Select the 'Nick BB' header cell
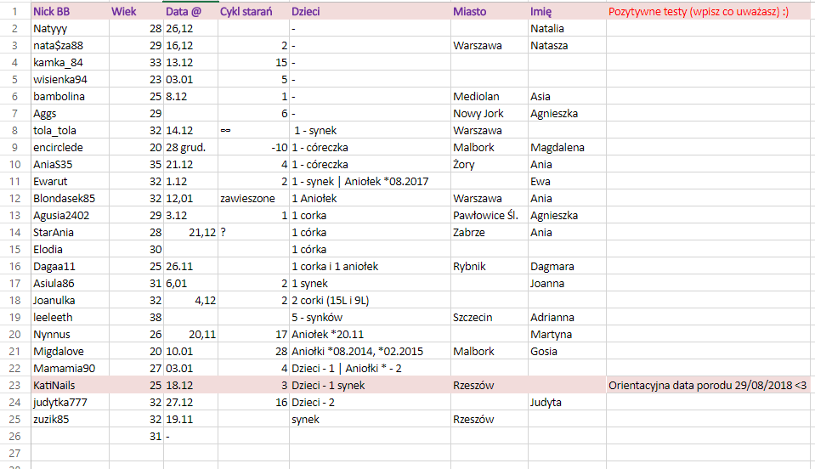The image size is (815, 469). [51, 12]
